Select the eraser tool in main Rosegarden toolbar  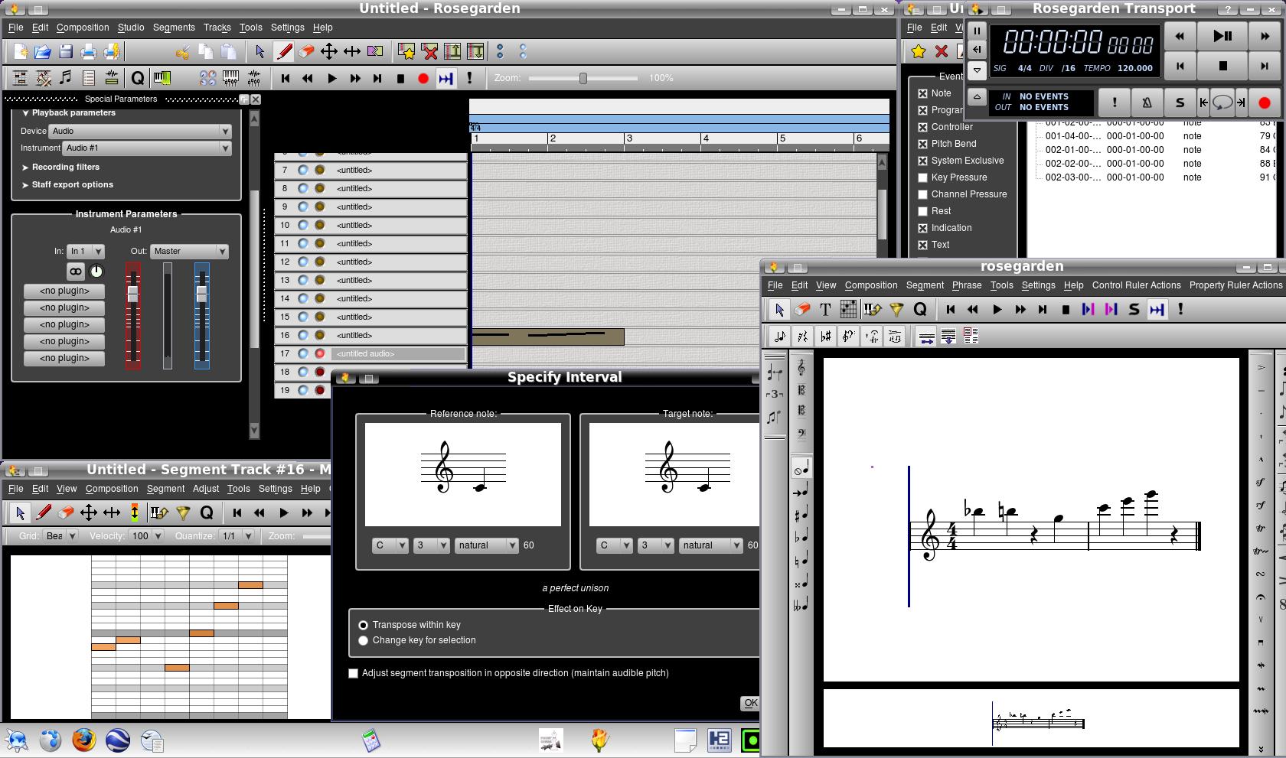pos(306,51)
